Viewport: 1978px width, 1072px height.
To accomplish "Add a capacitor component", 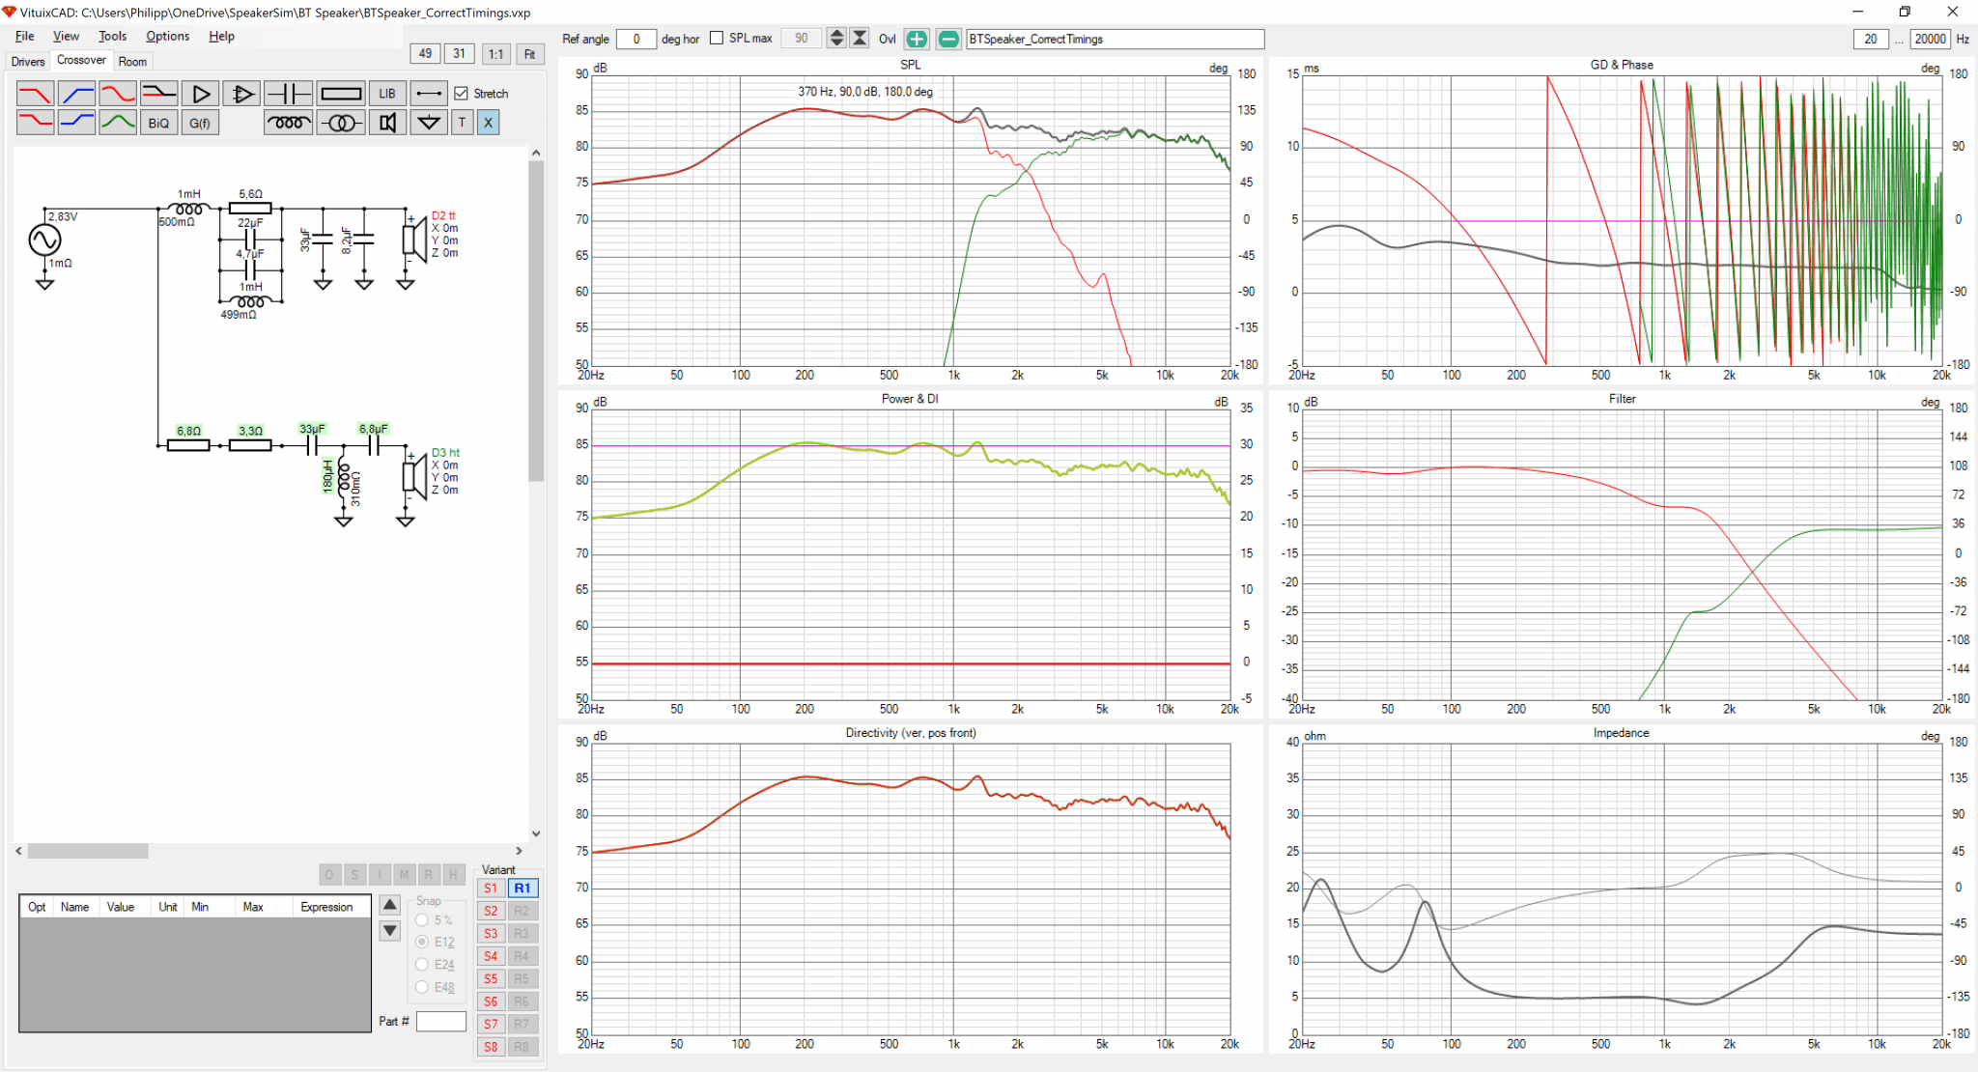I will tap(288, 94).
